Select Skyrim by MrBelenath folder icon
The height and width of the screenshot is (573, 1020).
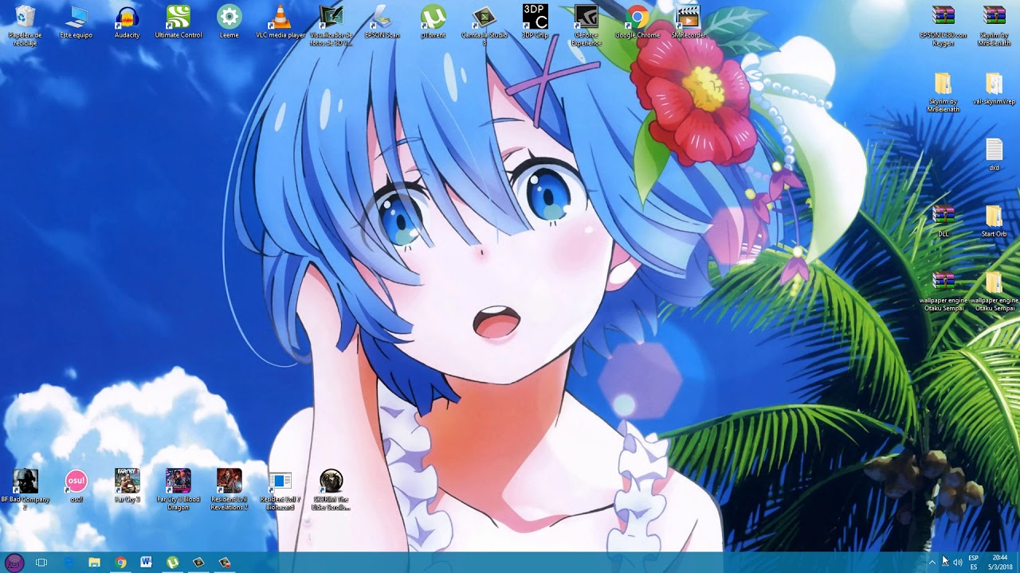coord(943,92)
